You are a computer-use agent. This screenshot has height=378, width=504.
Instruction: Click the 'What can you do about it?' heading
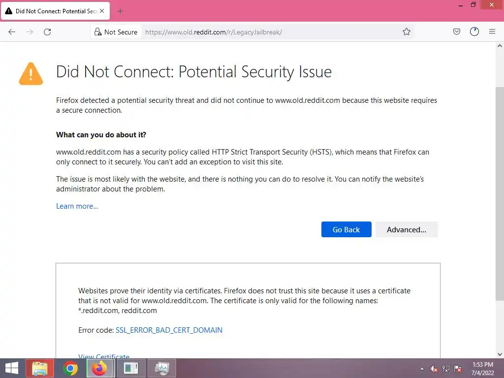click(x=101, y=135)
